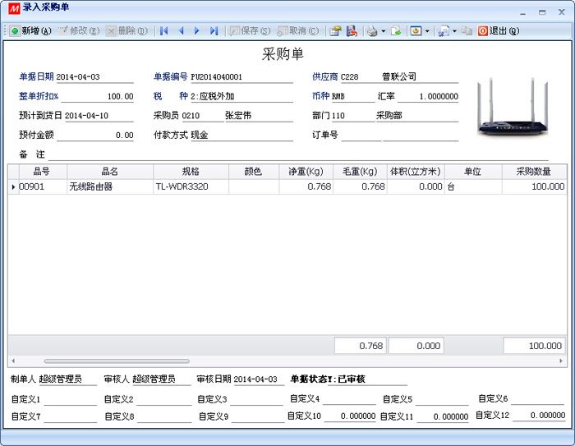Image resolution: width=575 pixels, height=446 pixels.
Task: Click the 品号 column header
Action: (x=41, y=172)
